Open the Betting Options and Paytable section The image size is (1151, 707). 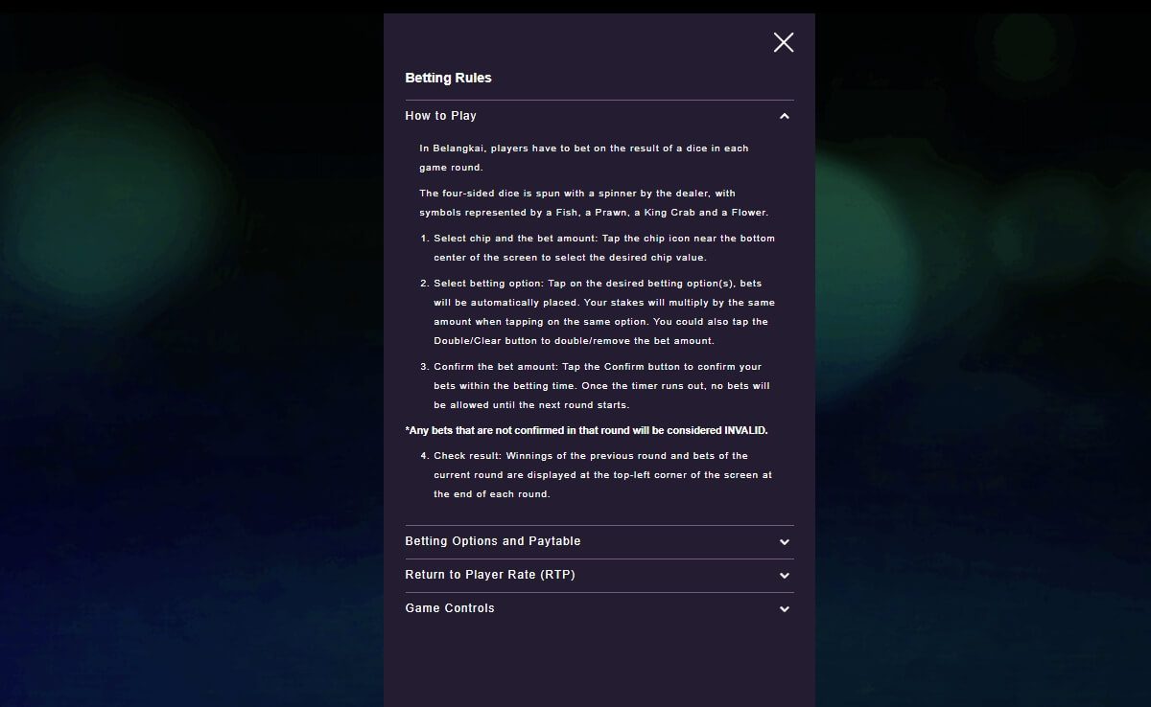tap(493, 541)
